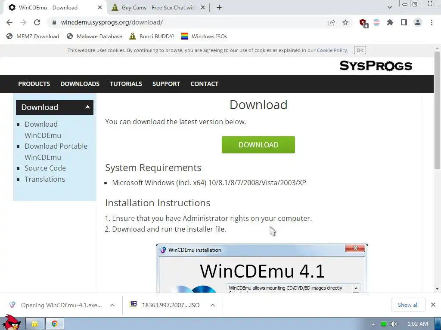Open the Download WinCDEmu sidebar link
The image size is (441, 330).
click(x=43, y=130)
